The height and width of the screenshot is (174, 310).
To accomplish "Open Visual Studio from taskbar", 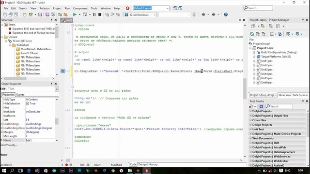I will [x=37, y=171].
